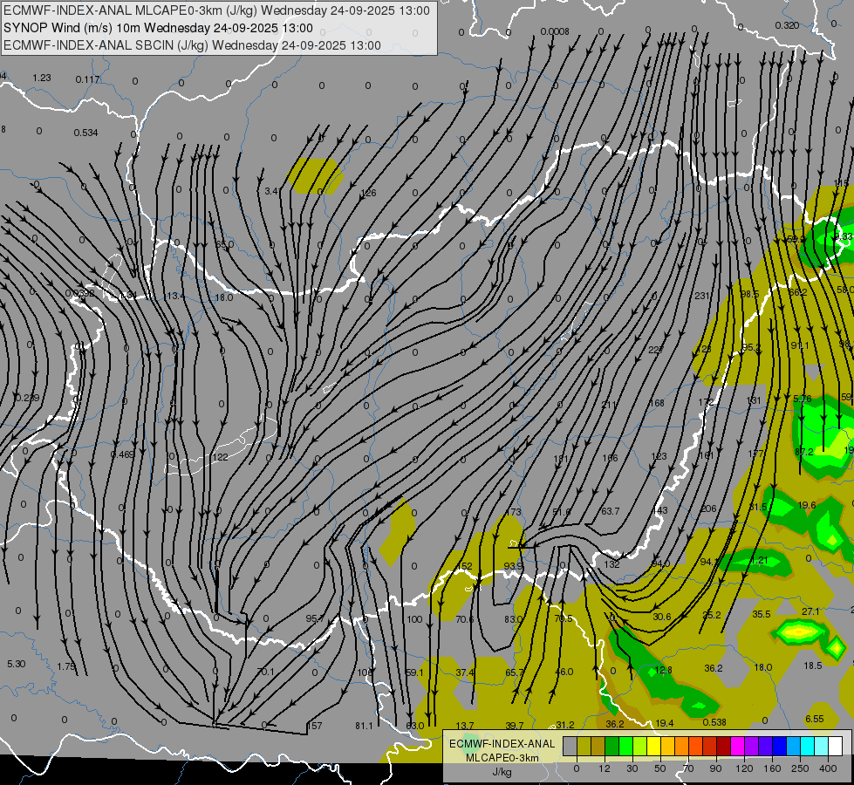Viewport: 854px width, 785px height.
Task: Click the map value 231
Action: [x=702, y=296]
